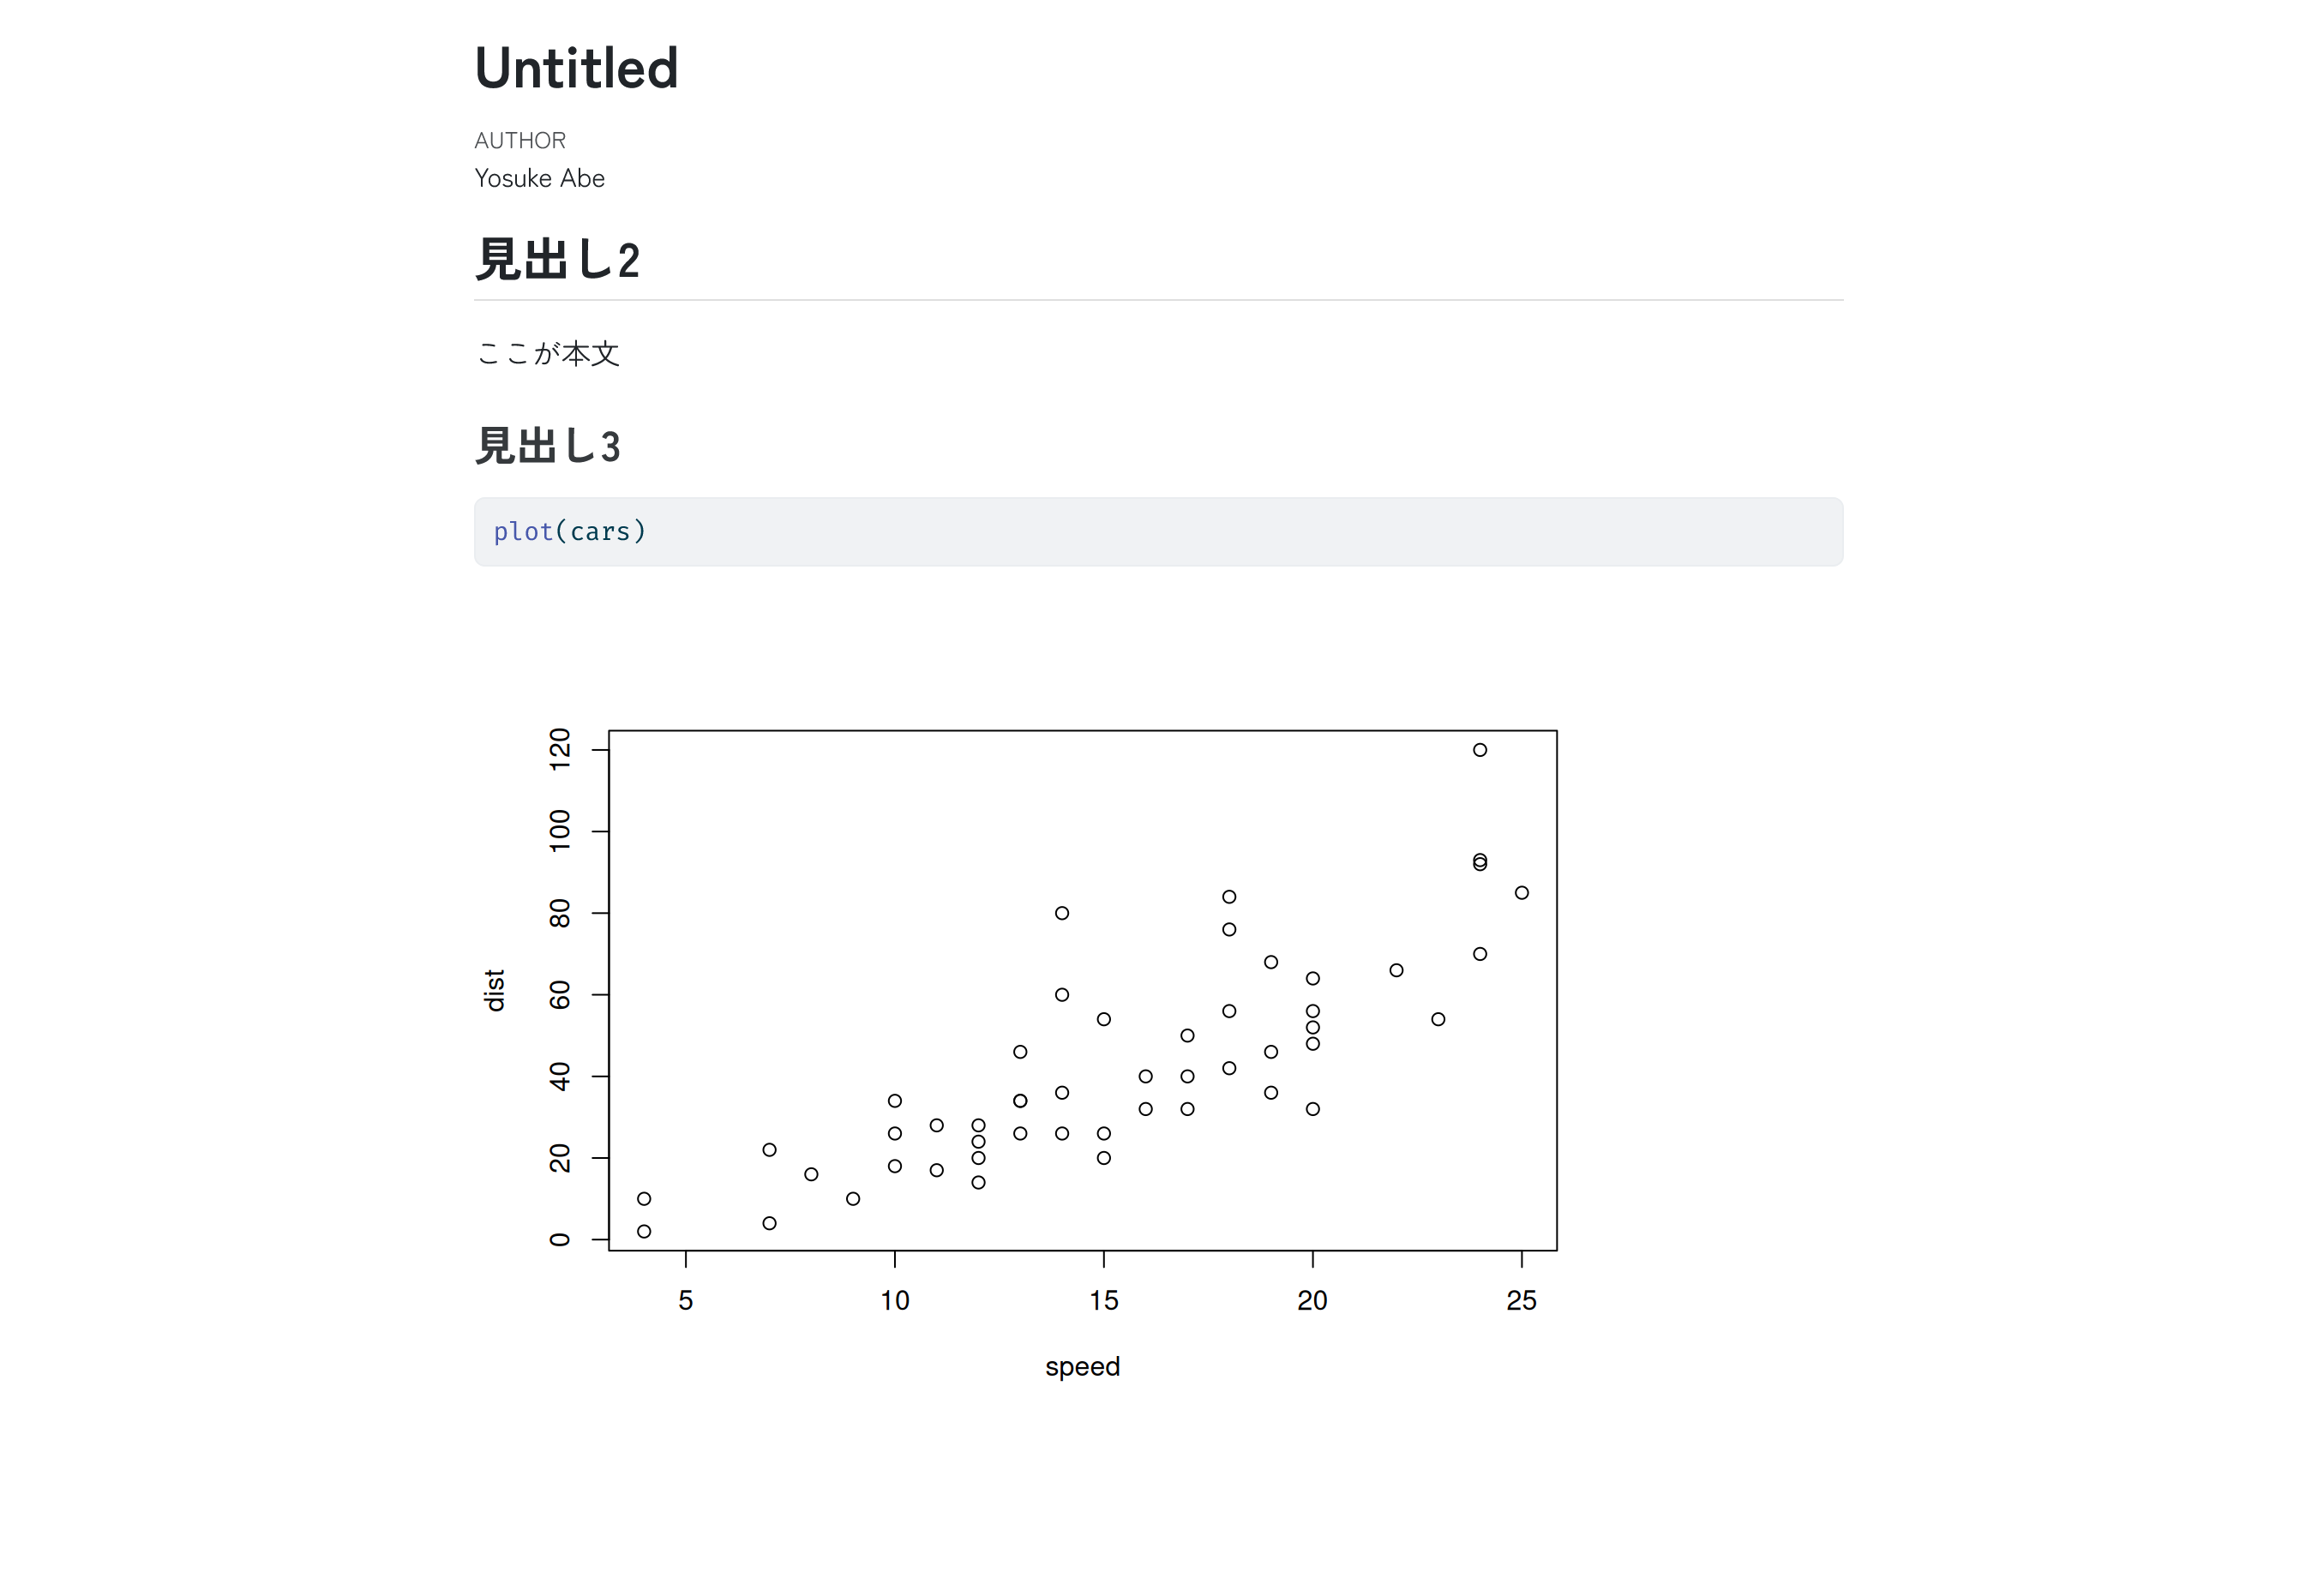Click the y-axis tick label 60
The width and height of the screenshot is (2318, 1596).
[x=560, y=995]
